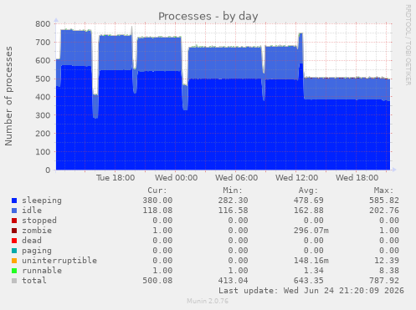Click the Last update timestamp text

(x=311, y=291)
